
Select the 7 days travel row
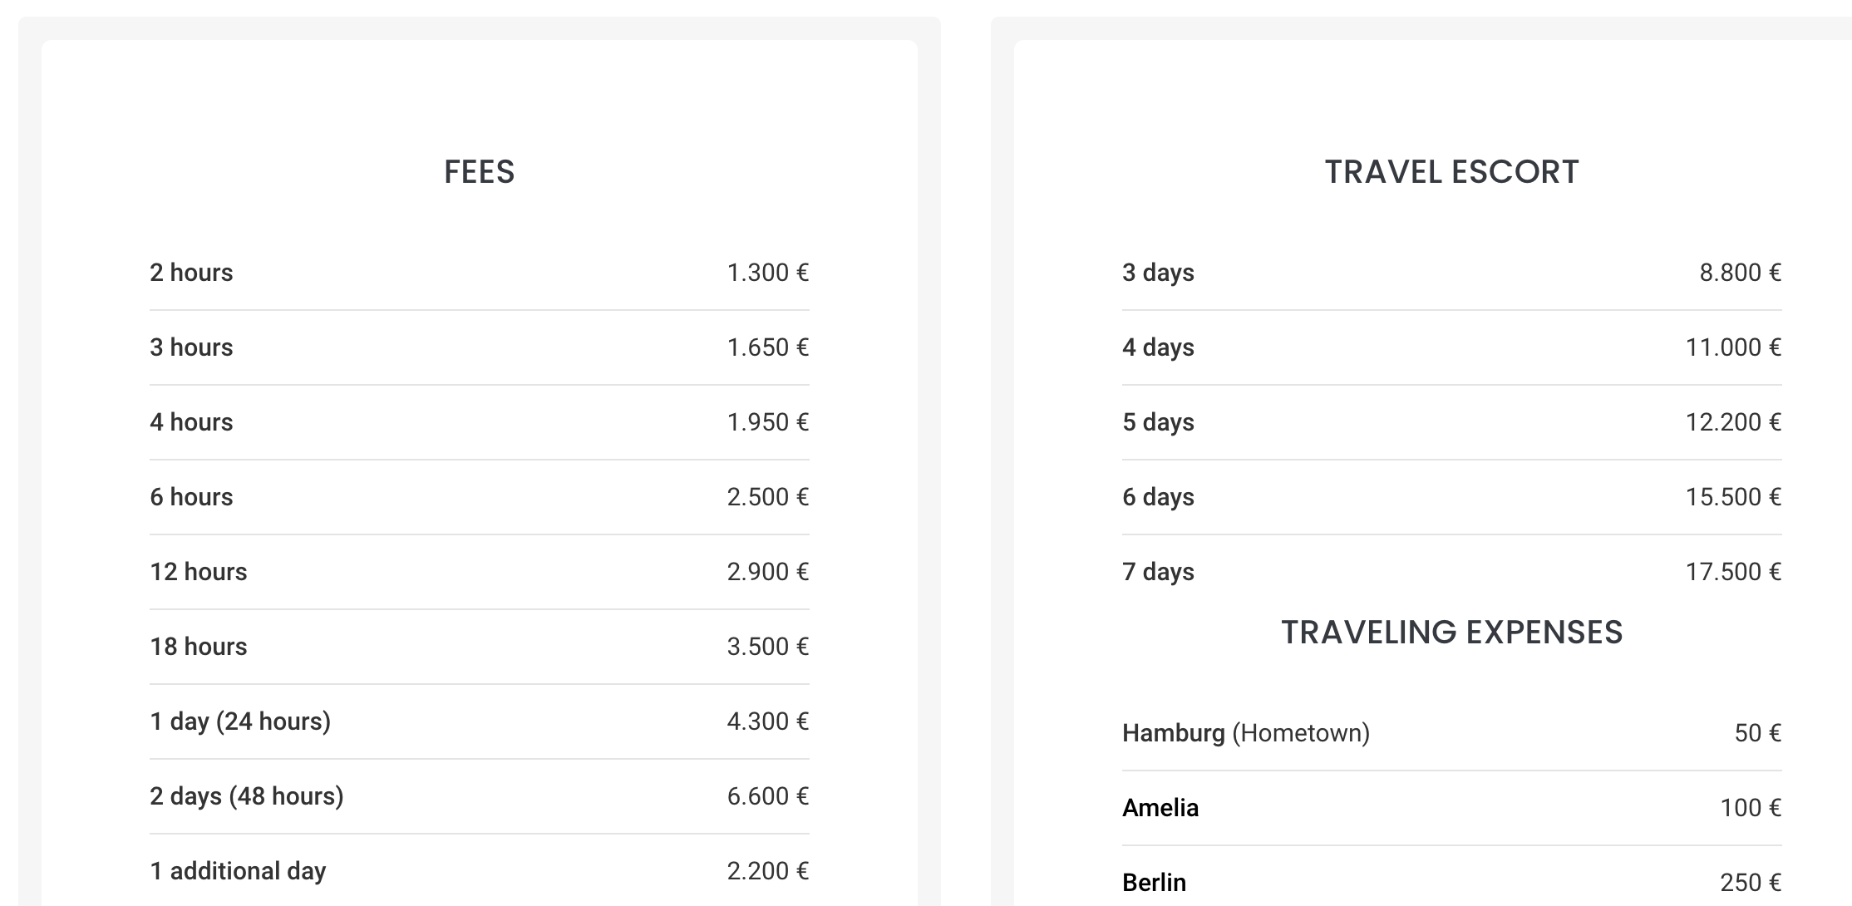(1452, 572)
